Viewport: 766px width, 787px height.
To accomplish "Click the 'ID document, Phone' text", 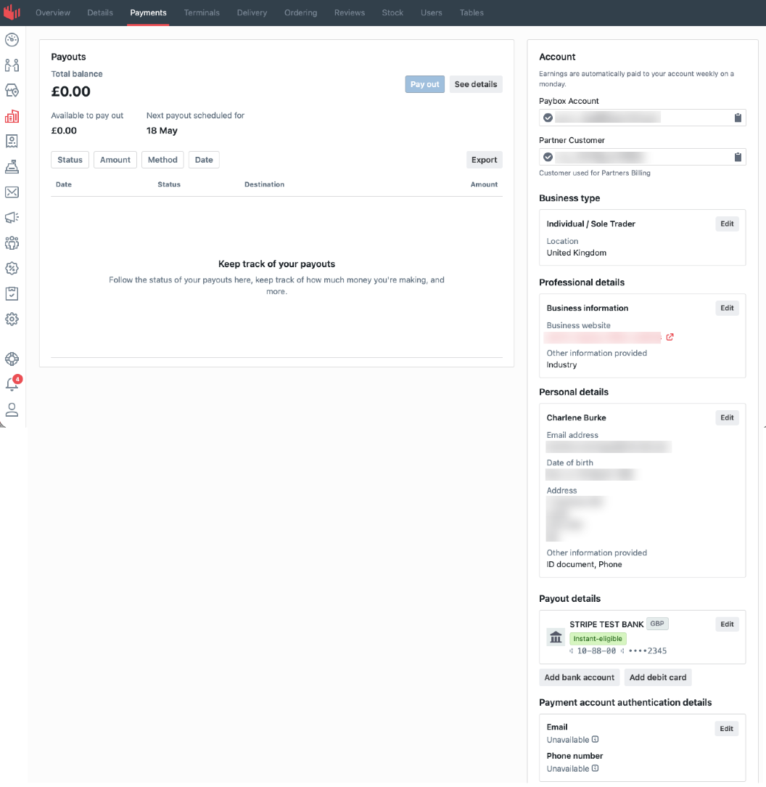I will click(x=585, y=564).
